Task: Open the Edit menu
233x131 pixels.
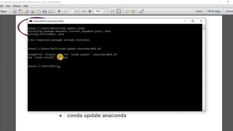Action: (1, 6)
